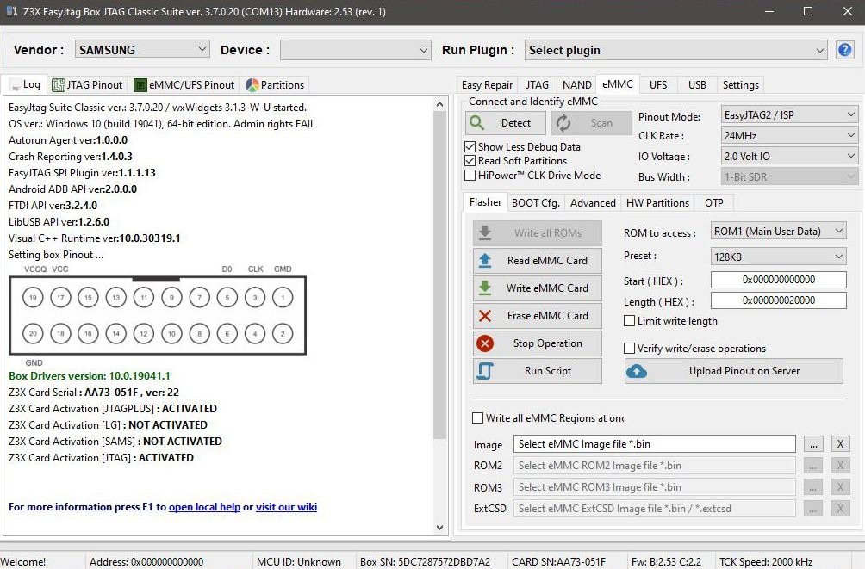Click the log scrollbar up arrow
Viewport: 865px width, 569px height.
tap(439, 104)
